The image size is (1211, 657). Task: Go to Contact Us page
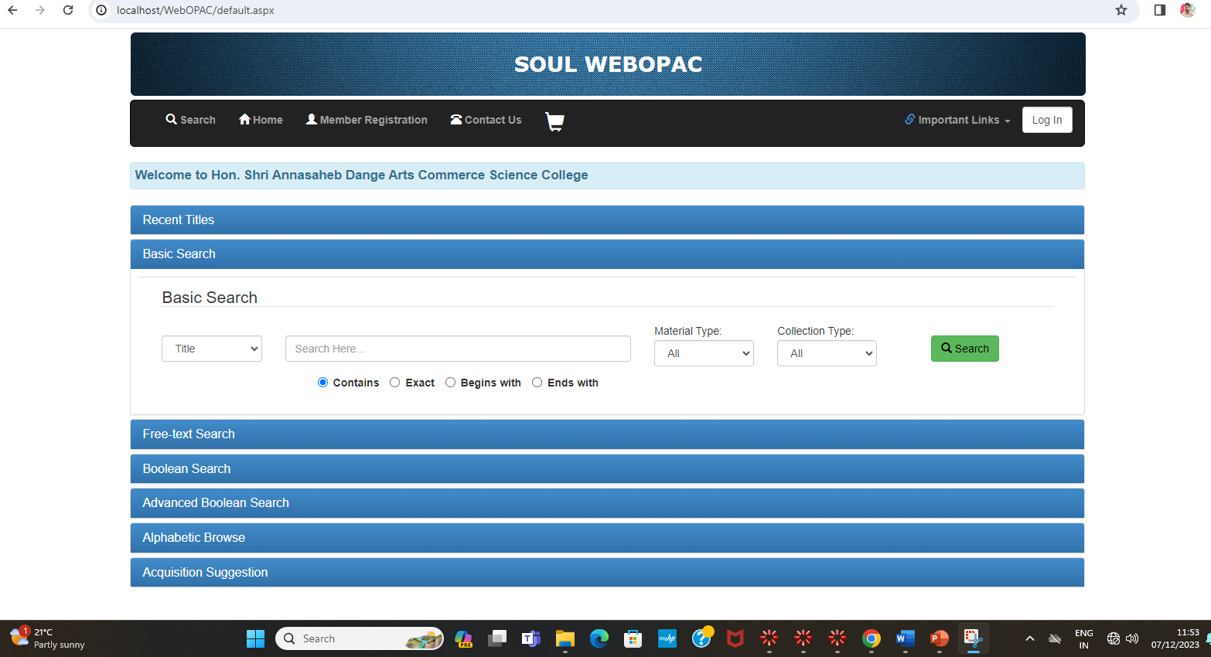click(x=486, y=120)
